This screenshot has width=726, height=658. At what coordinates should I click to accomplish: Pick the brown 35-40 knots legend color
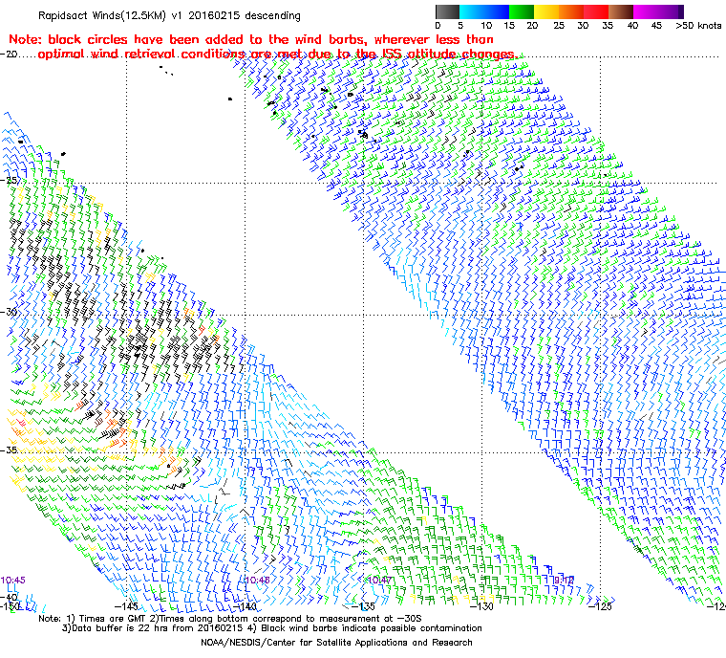click(x=621, y=11)
